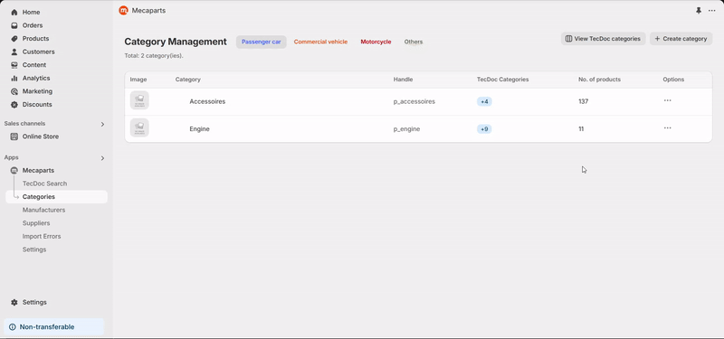Open Home in the sidebar
The height and width of the screenshot is (339, 724).
pos(31,12)
